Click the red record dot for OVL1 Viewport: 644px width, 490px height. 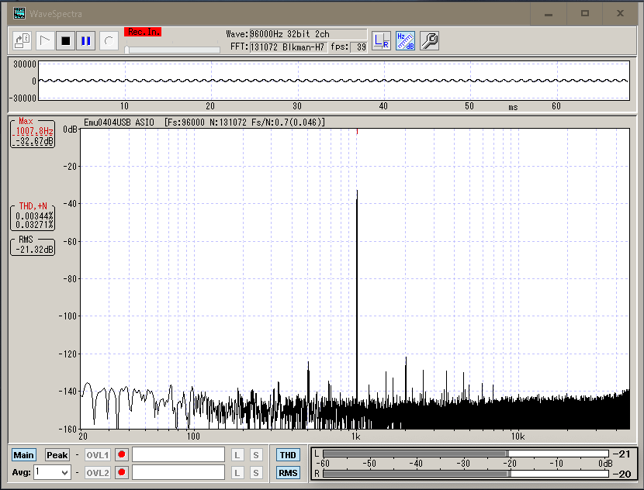(x=122, y=454)
